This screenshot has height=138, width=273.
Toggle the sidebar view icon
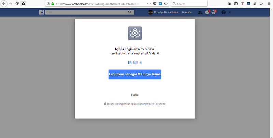(236, 4)
